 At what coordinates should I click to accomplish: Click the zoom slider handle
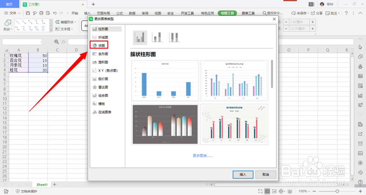[337, 191]
